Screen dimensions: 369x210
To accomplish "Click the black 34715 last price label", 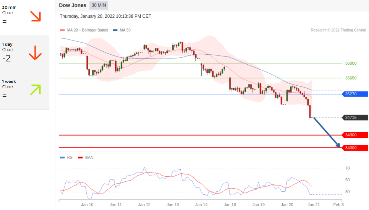I will [355, 118].
